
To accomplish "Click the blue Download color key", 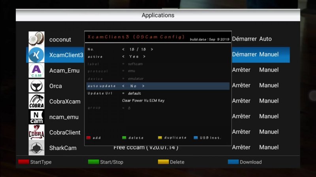I will pyautogui.click(x=233, y=162).
